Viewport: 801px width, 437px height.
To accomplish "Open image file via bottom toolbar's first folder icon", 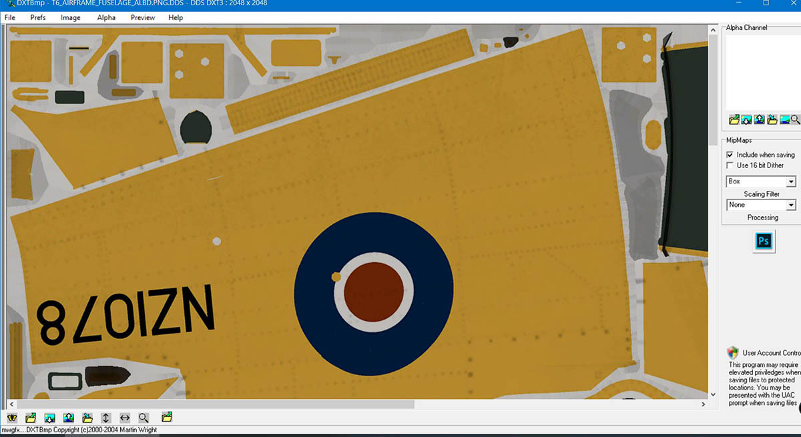I will coord(31,418).
